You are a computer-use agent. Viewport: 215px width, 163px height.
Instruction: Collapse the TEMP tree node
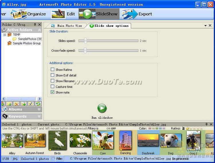[x=5, y=34]
